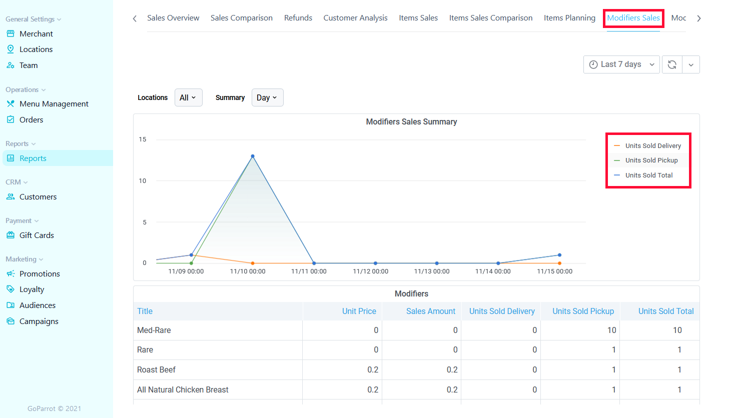Click the Menu Management utensils icon
The width and height of the screenshot is (731, 418).
click(11, 103)
